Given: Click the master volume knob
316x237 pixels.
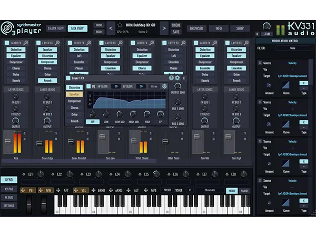Looking at the screenshot, I should [x=266, y=27].
